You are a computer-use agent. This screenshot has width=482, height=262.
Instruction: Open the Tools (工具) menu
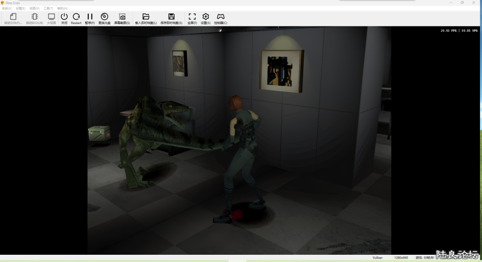pos(48,8)
